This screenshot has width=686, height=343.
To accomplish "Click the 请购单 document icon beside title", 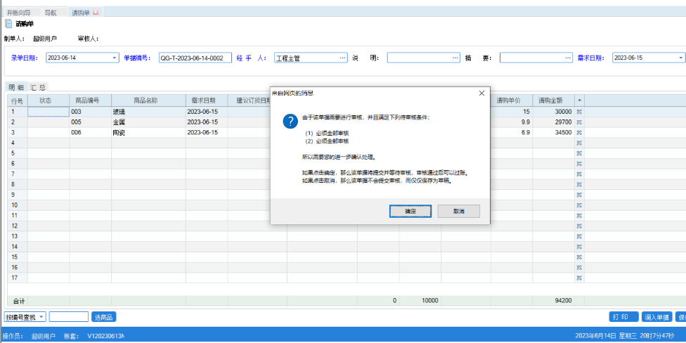I will click(8, 24).
